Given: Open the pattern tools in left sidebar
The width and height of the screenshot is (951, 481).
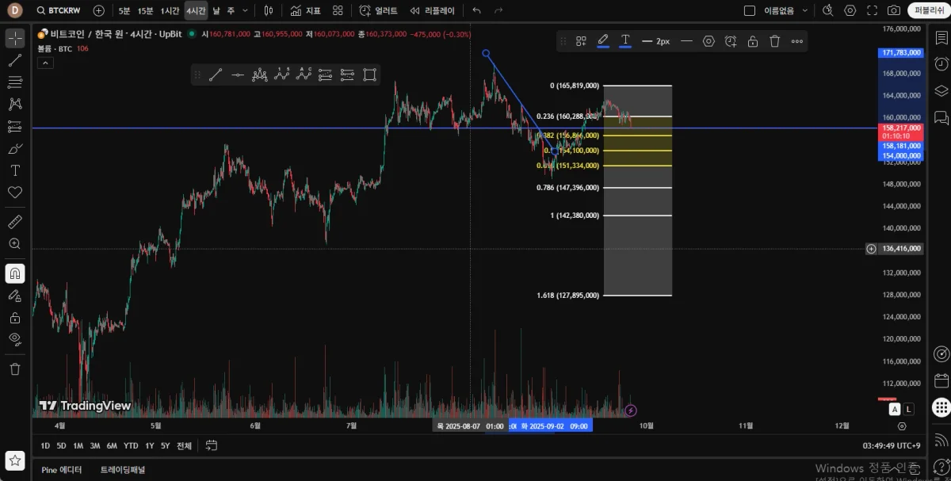Looking at the screenshot, I should tap(14, 104).
